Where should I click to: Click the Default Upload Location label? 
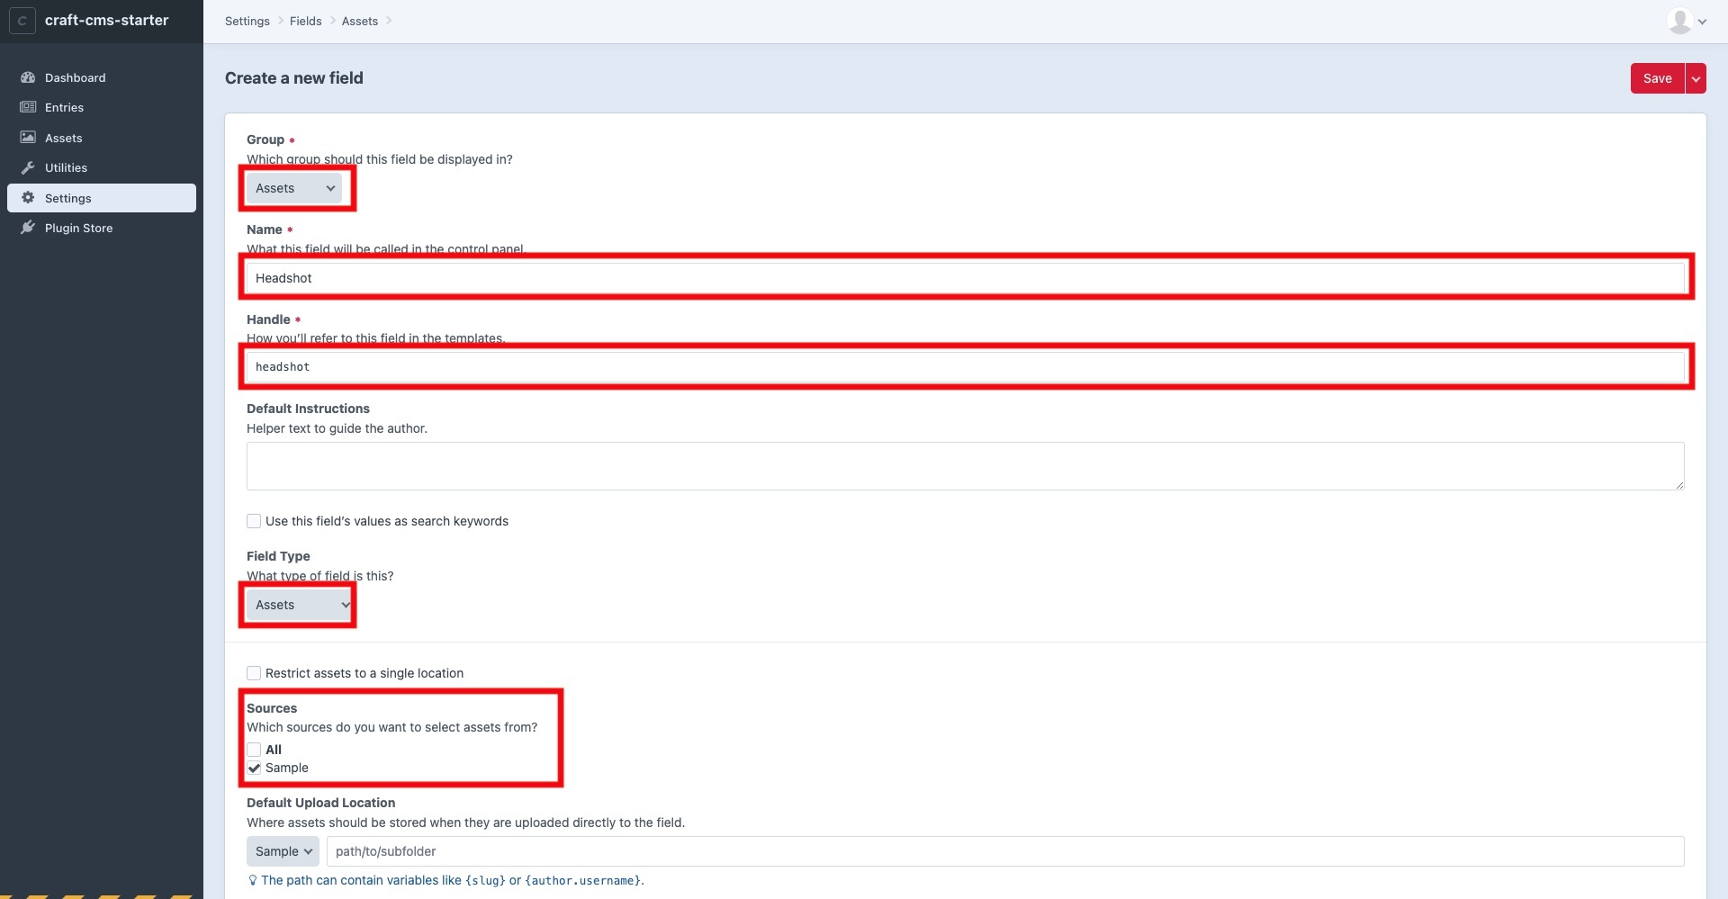320,803
